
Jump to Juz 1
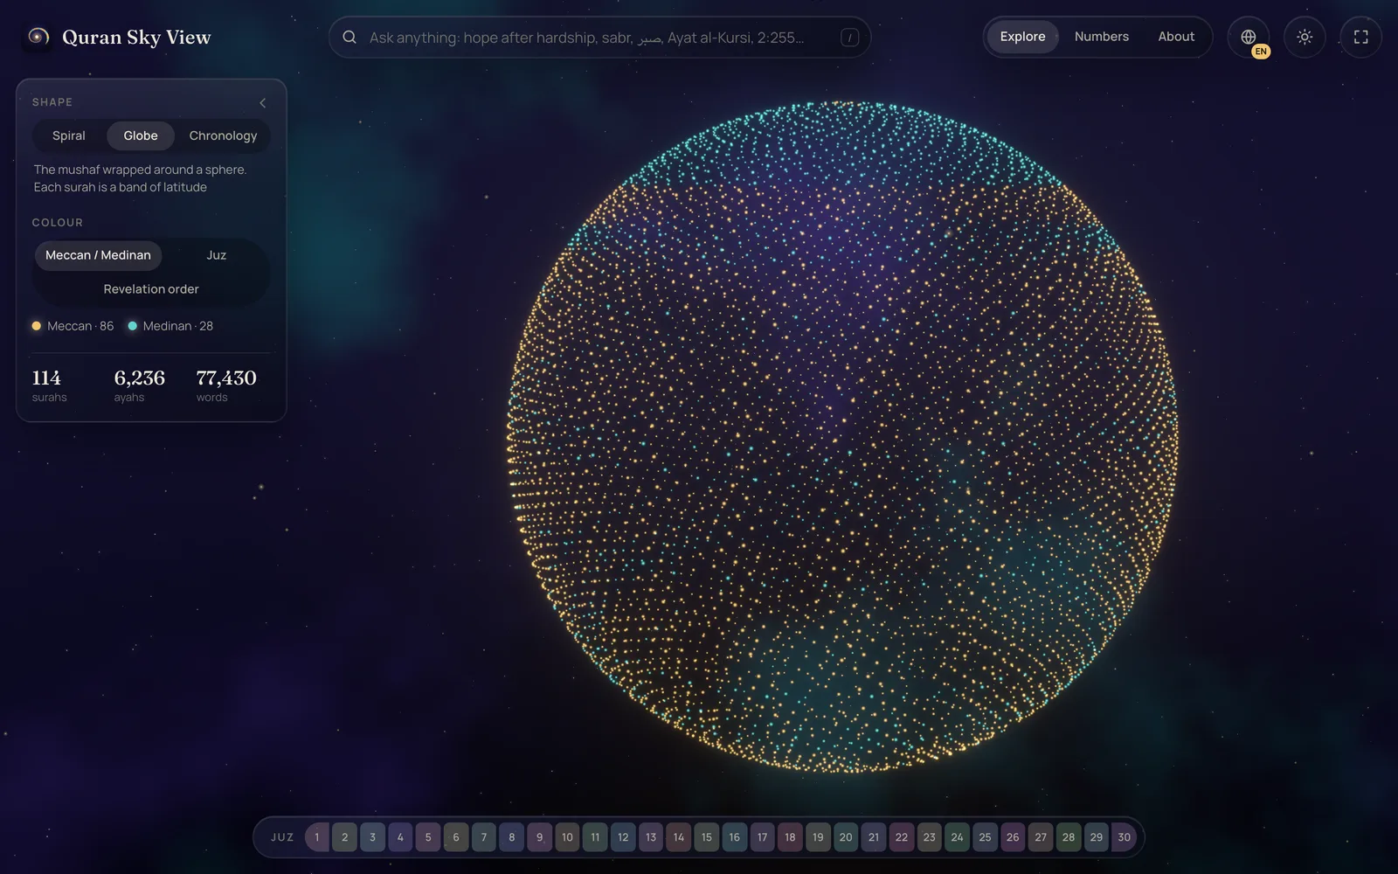317,837
